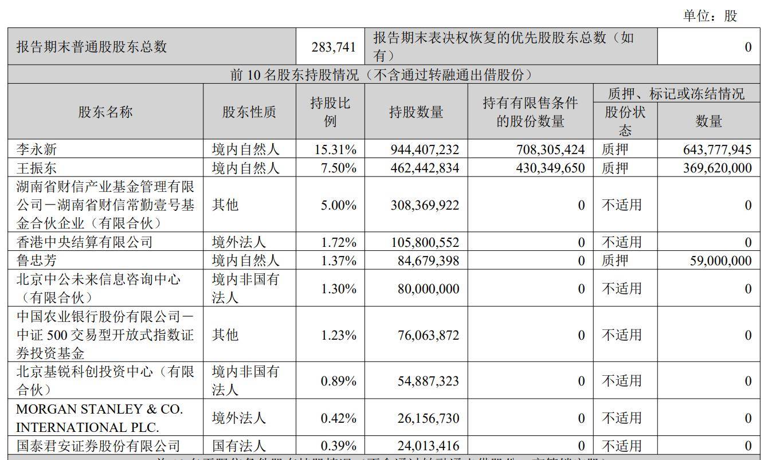Select the share count 76,063,872
This screenshot has height=460, width=768.
(x=428, y=335)
